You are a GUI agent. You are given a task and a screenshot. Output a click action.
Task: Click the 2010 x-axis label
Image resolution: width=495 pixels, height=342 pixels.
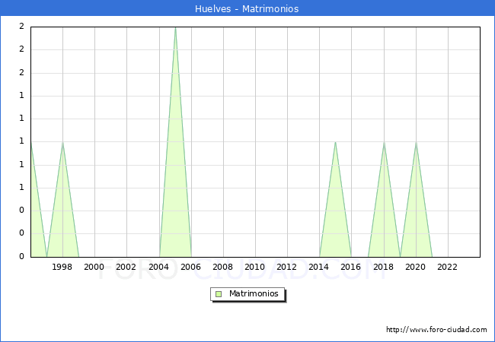(255, 267)
